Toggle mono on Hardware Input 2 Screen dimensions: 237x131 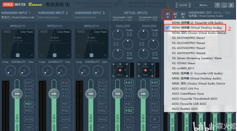coord(65,120)
